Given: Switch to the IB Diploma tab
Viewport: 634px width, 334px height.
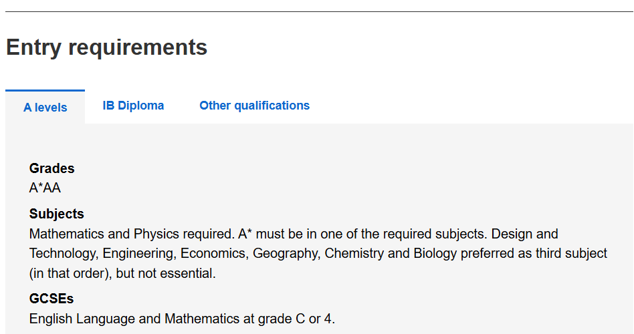Looking at the screenshot, I should 133,106.
